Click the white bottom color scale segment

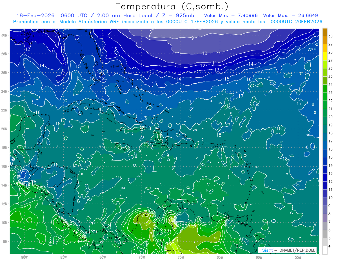coord(325,250)
